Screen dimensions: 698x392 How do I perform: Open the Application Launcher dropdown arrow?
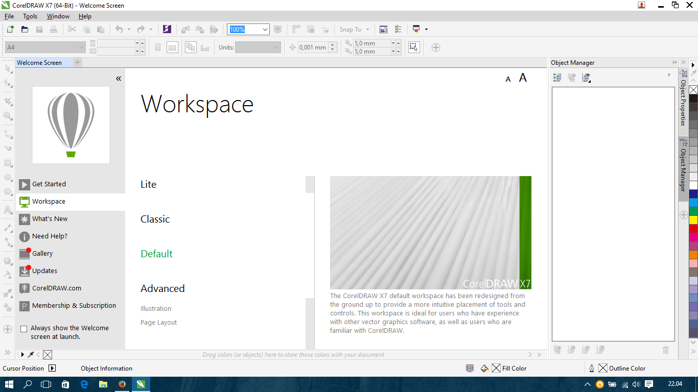426,30
